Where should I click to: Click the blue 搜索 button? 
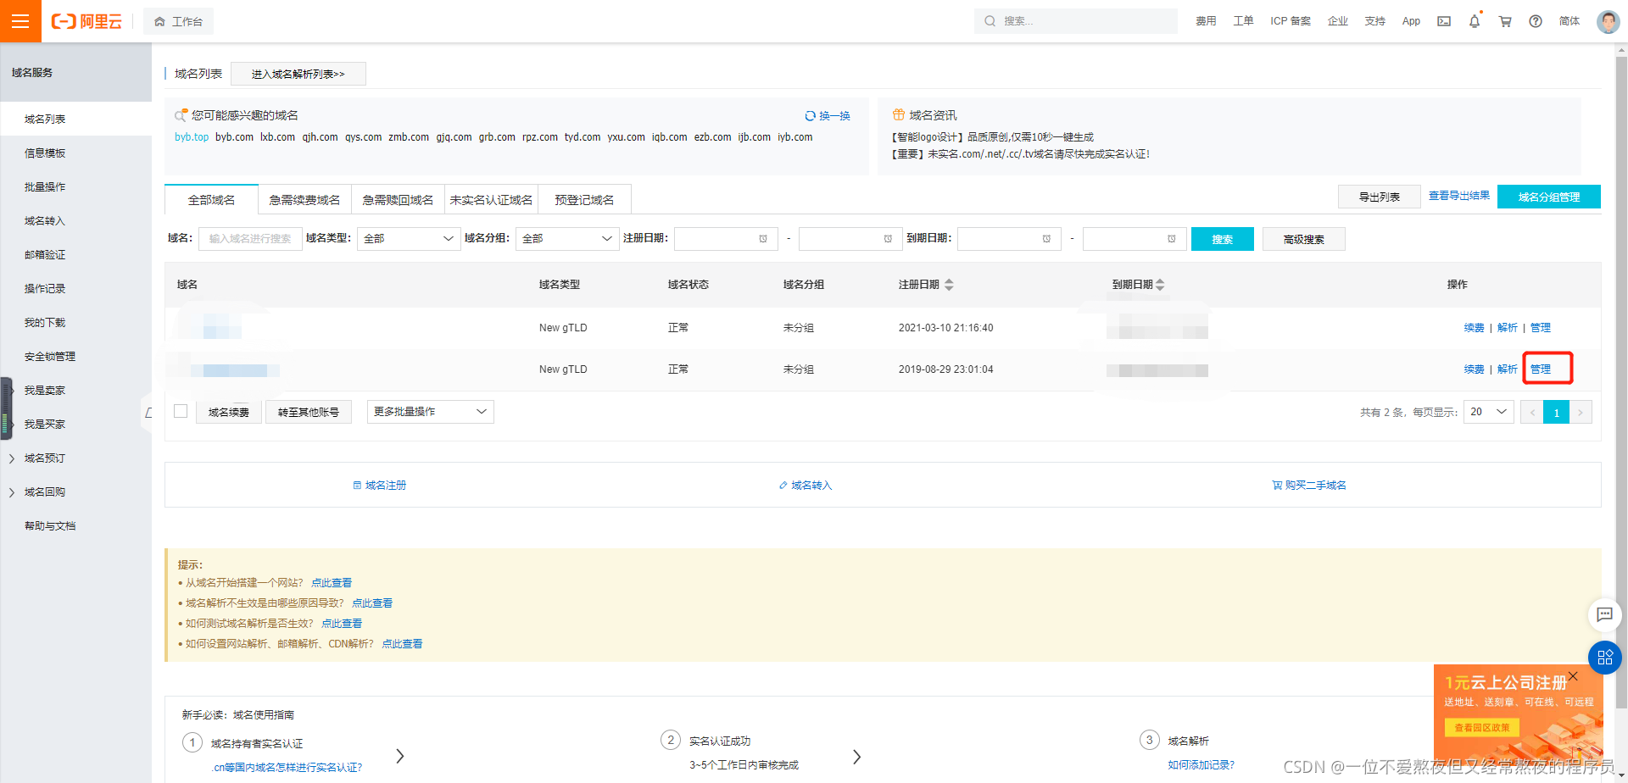click(x=1223, y=239)
